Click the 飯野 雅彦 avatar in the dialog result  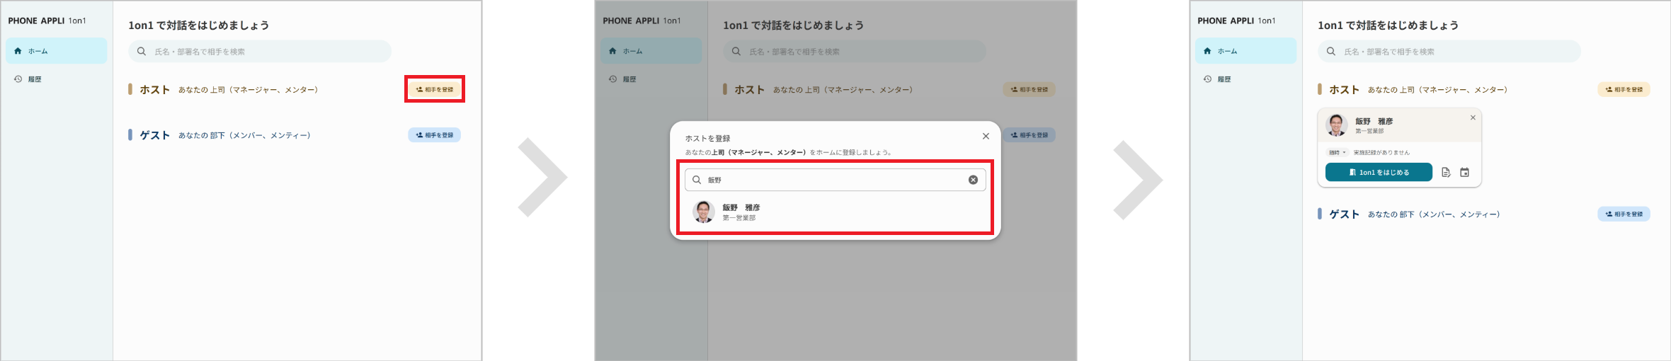[x=703, y=212]
